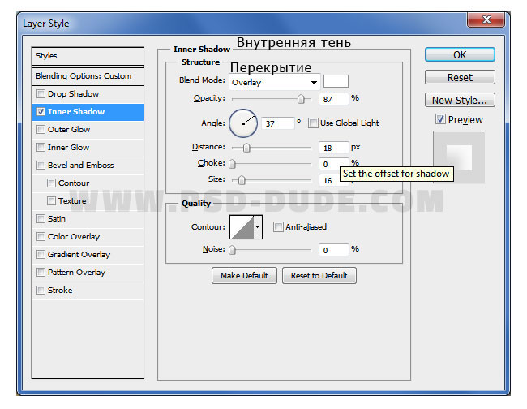Click the Angle value field showing 37
Screen dimensions: 527x409
click(x=277, y=123)
